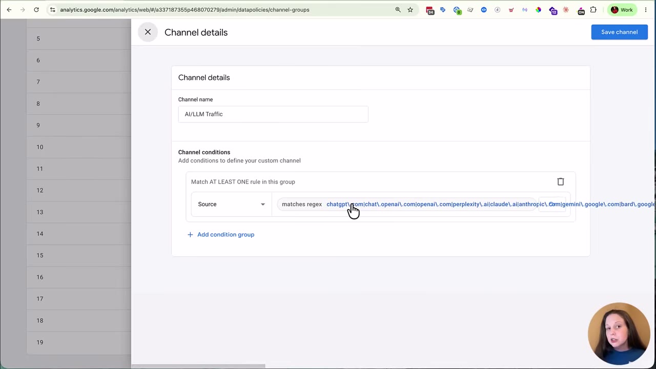Viewport: 656px width, 369px height.
Task: Bookmark this page with the star
Action: click(411, 10)
